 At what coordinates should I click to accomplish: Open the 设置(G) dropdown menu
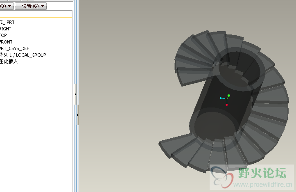point(31,6)
